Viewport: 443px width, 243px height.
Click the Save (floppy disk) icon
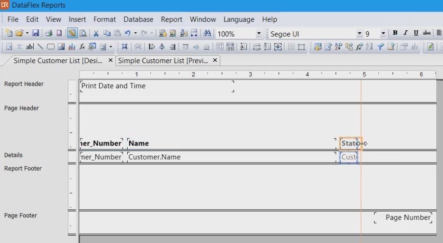pyautogui.click(x=36, y=33)
